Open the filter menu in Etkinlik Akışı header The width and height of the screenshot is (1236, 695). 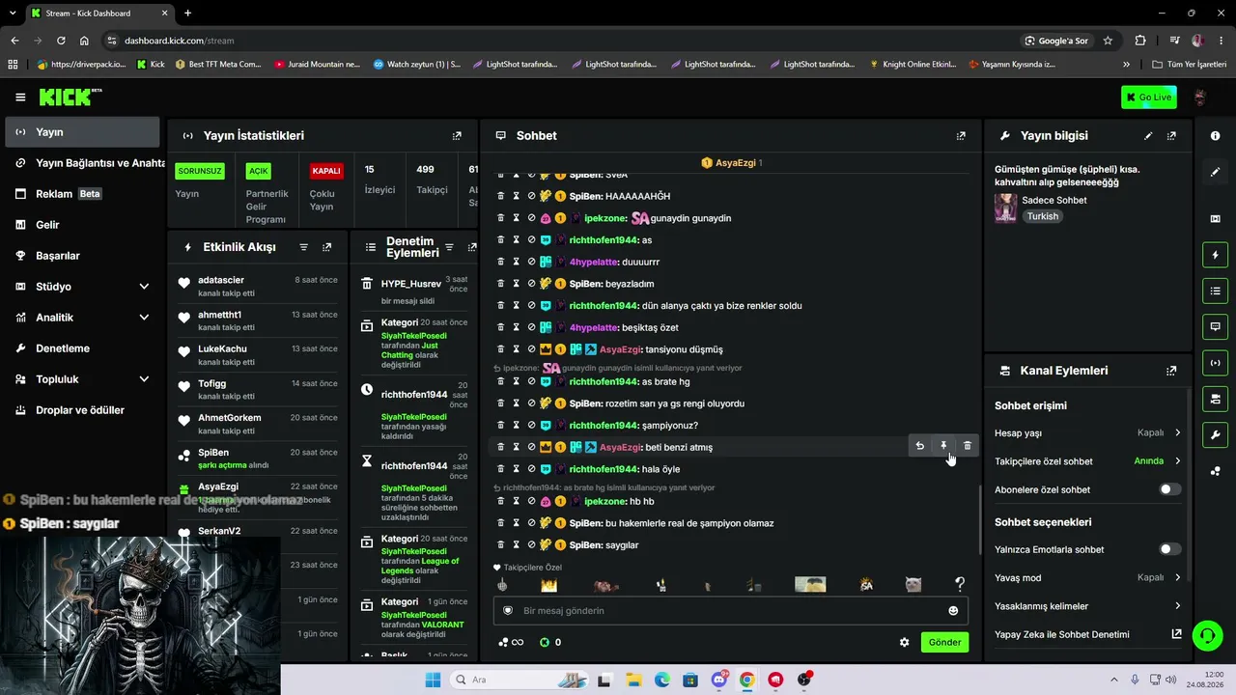[304, 247]
